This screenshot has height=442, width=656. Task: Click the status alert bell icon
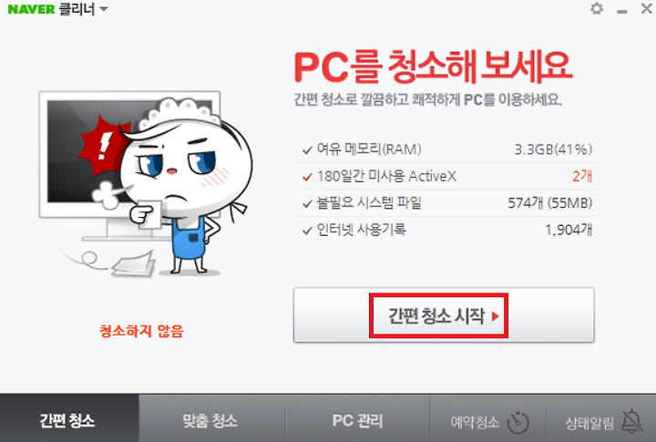pos(632,422)
